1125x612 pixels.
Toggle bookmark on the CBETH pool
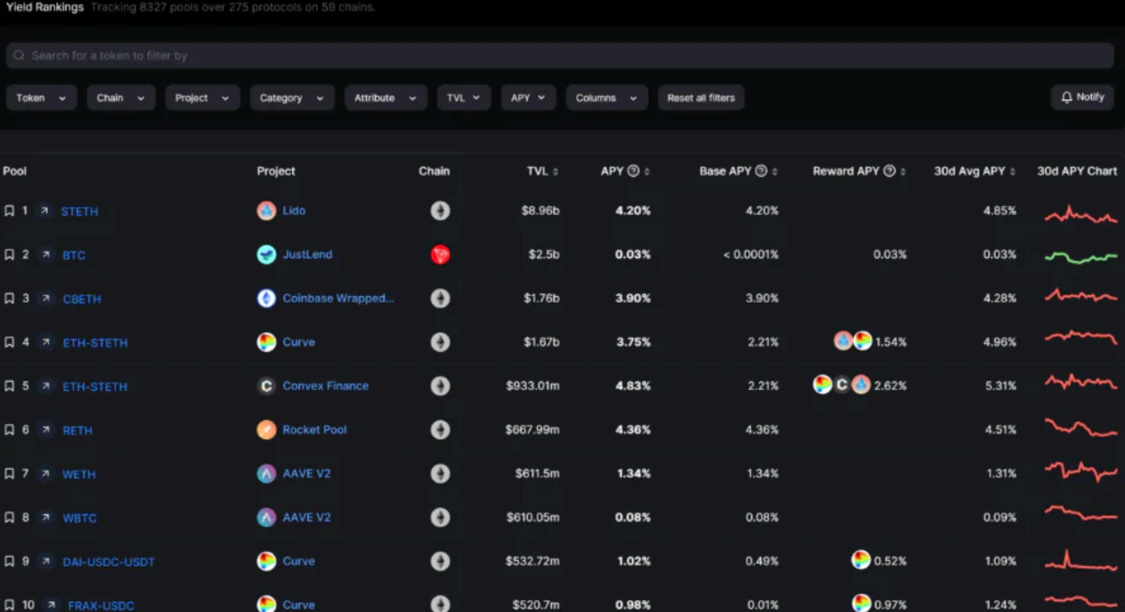click(9, 299)
